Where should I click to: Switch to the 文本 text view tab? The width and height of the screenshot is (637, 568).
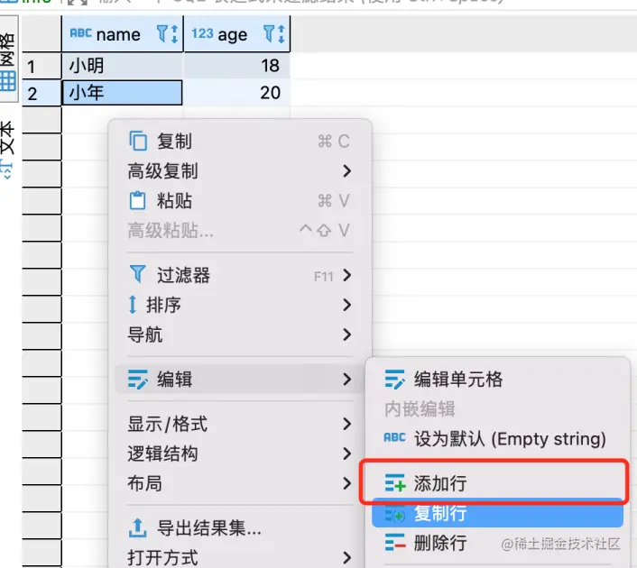(x=8, y=149)
